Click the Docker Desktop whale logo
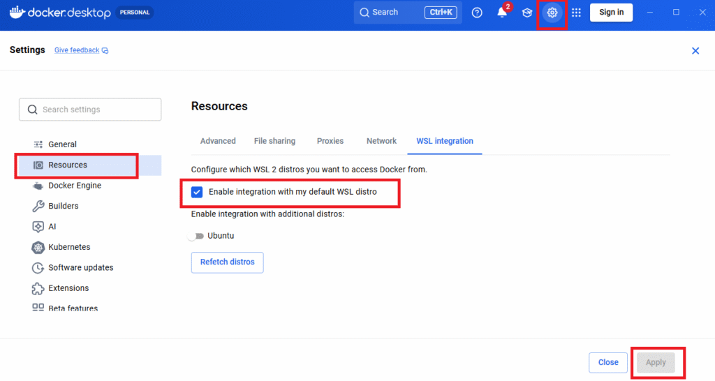This screenshot has width=715, height=381. (x=17, y=13)
